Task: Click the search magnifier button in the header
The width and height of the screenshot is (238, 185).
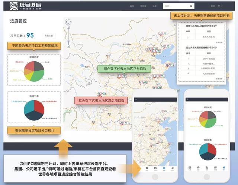Action: pyautogui.click(x=191, y=6)
